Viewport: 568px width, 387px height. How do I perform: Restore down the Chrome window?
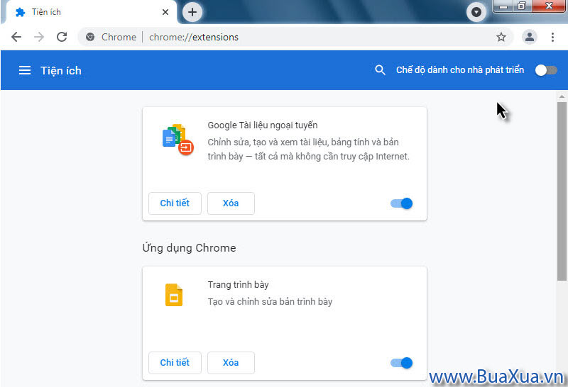coord(522,6)
